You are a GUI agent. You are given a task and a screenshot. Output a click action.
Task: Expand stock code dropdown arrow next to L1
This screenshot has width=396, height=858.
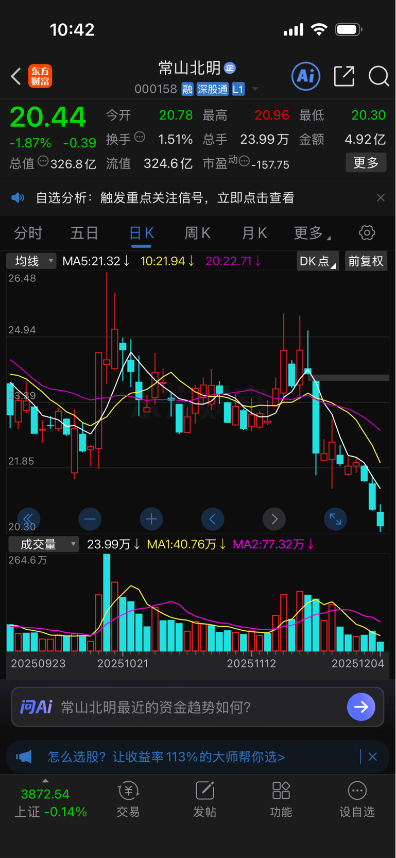(x=255, y=90)
